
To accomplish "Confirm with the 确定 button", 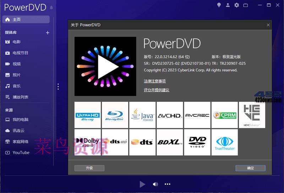I will pyautogui.click(x=251, y=168).
